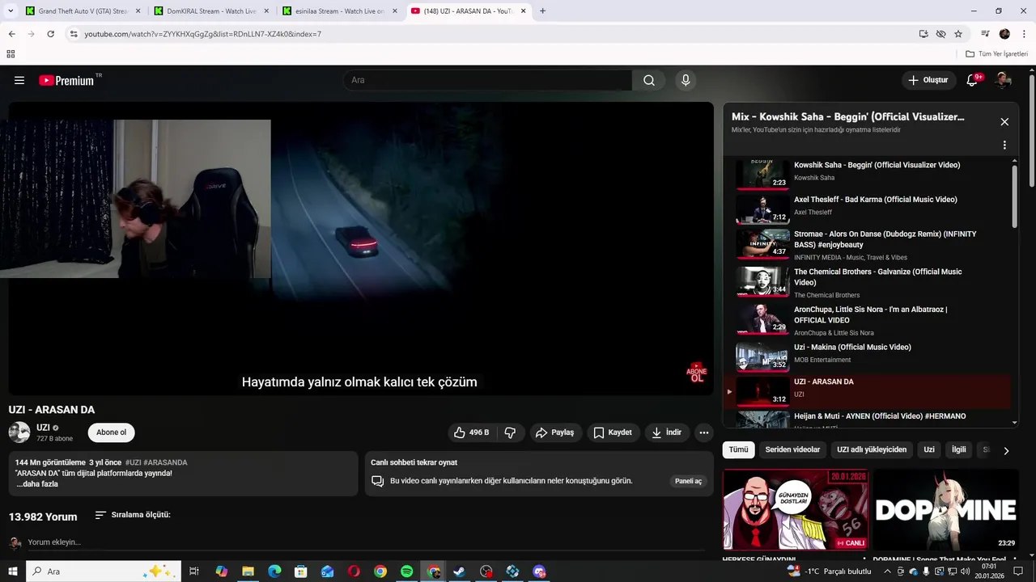Expand description with ...daha fazla

pos(37,484)
